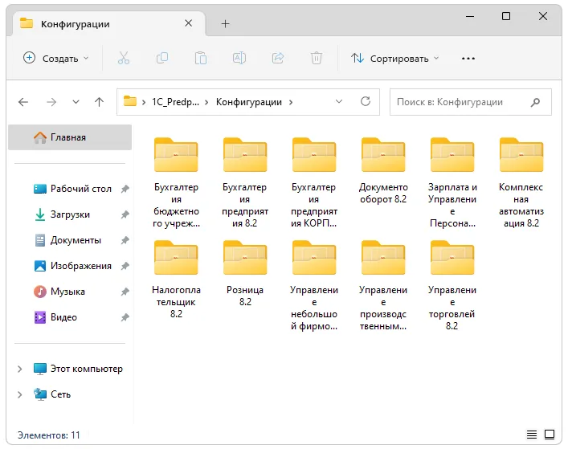Expand Сеть tree node

[x=20, y=394]
